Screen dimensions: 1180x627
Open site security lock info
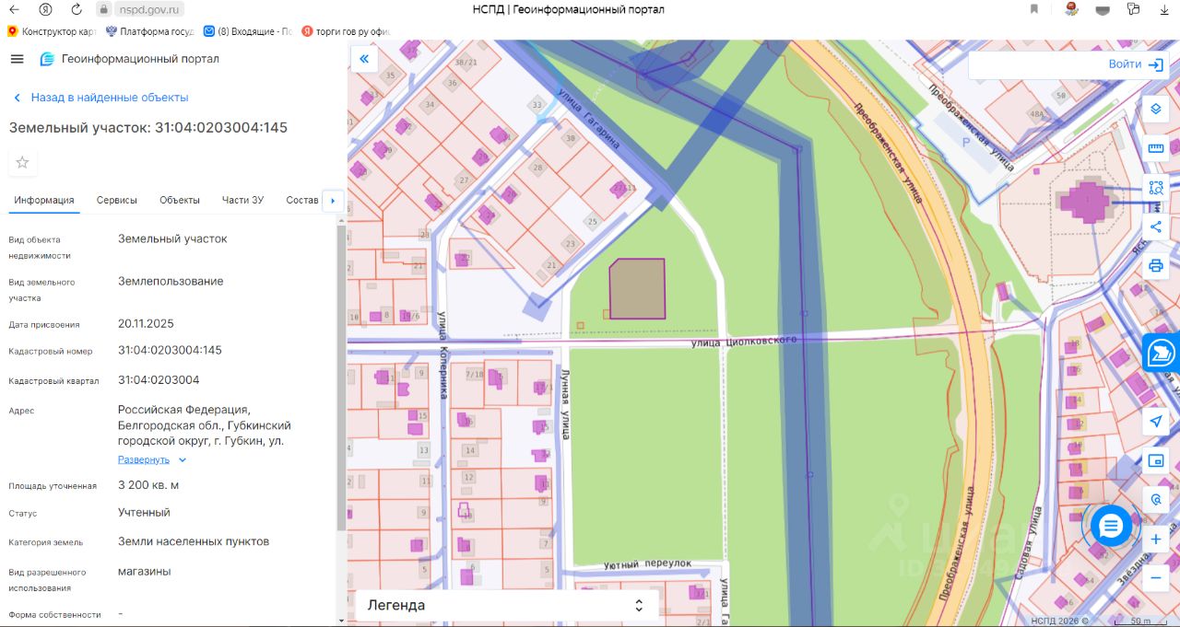103,9
